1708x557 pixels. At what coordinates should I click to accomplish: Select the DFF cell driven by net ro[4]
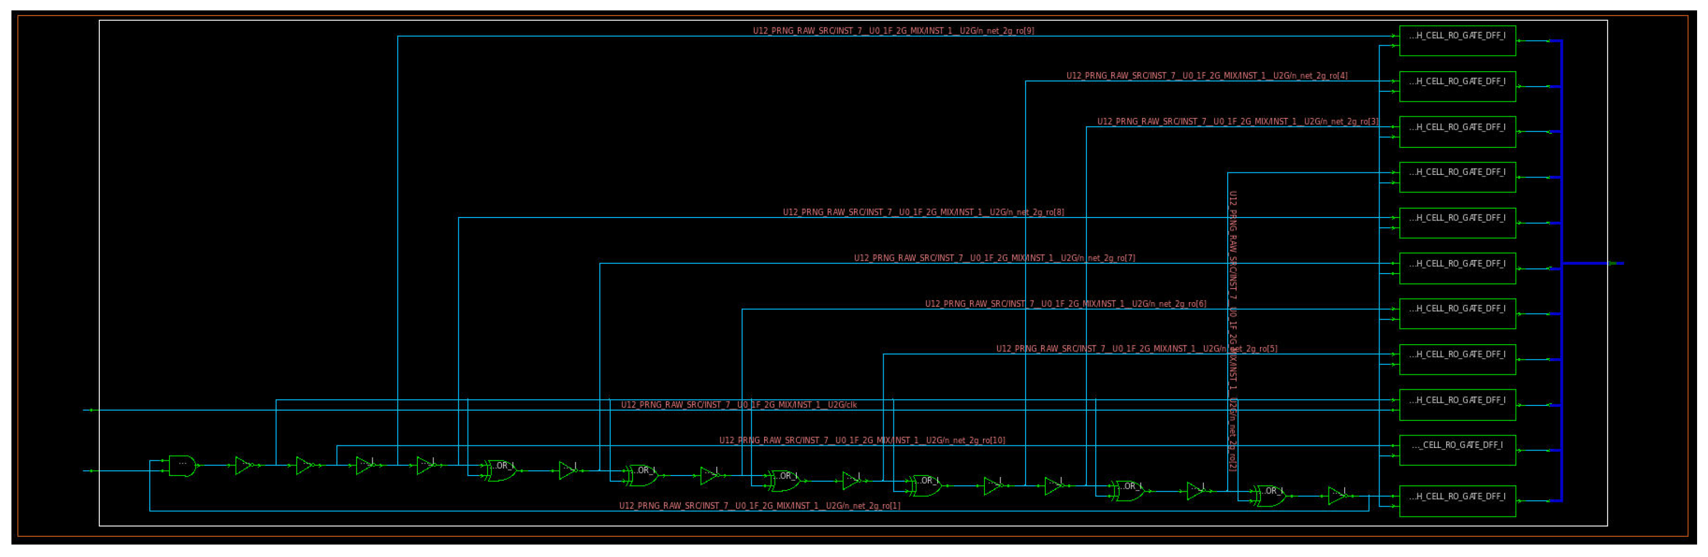click(x=1457, y=86)
